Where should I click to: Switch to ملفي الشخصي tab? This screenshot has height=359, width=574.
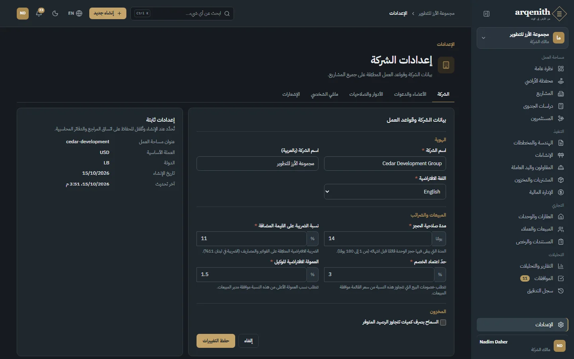click(324, 94)
